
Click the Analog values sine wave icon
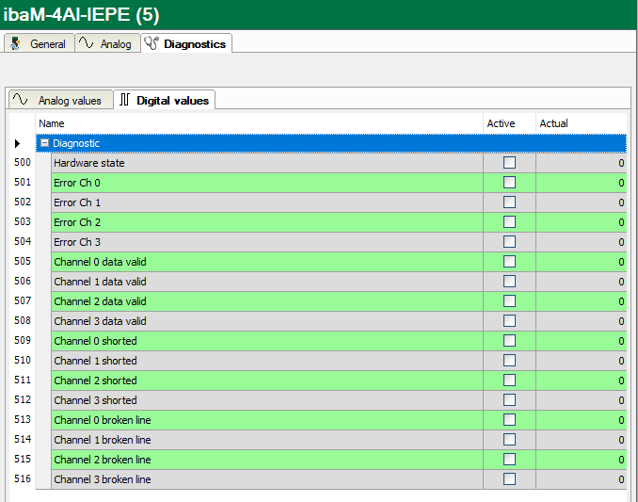[x=23, y=100]
